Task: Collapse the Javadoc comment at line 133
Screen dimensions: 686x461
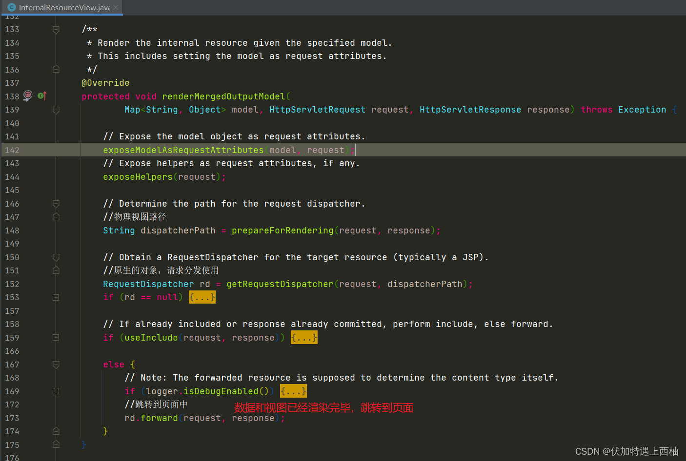Action: coord(56,30)
